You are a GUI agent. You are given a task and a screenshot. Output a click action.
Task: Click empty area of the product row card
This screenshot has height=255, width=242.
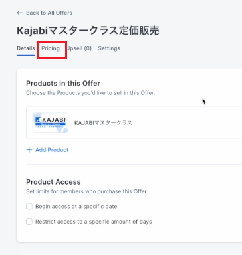coord(188,123)
